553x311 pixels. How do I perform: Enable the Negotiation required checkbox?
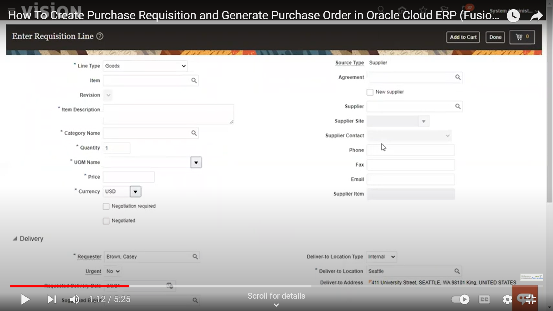pos(106,206)
